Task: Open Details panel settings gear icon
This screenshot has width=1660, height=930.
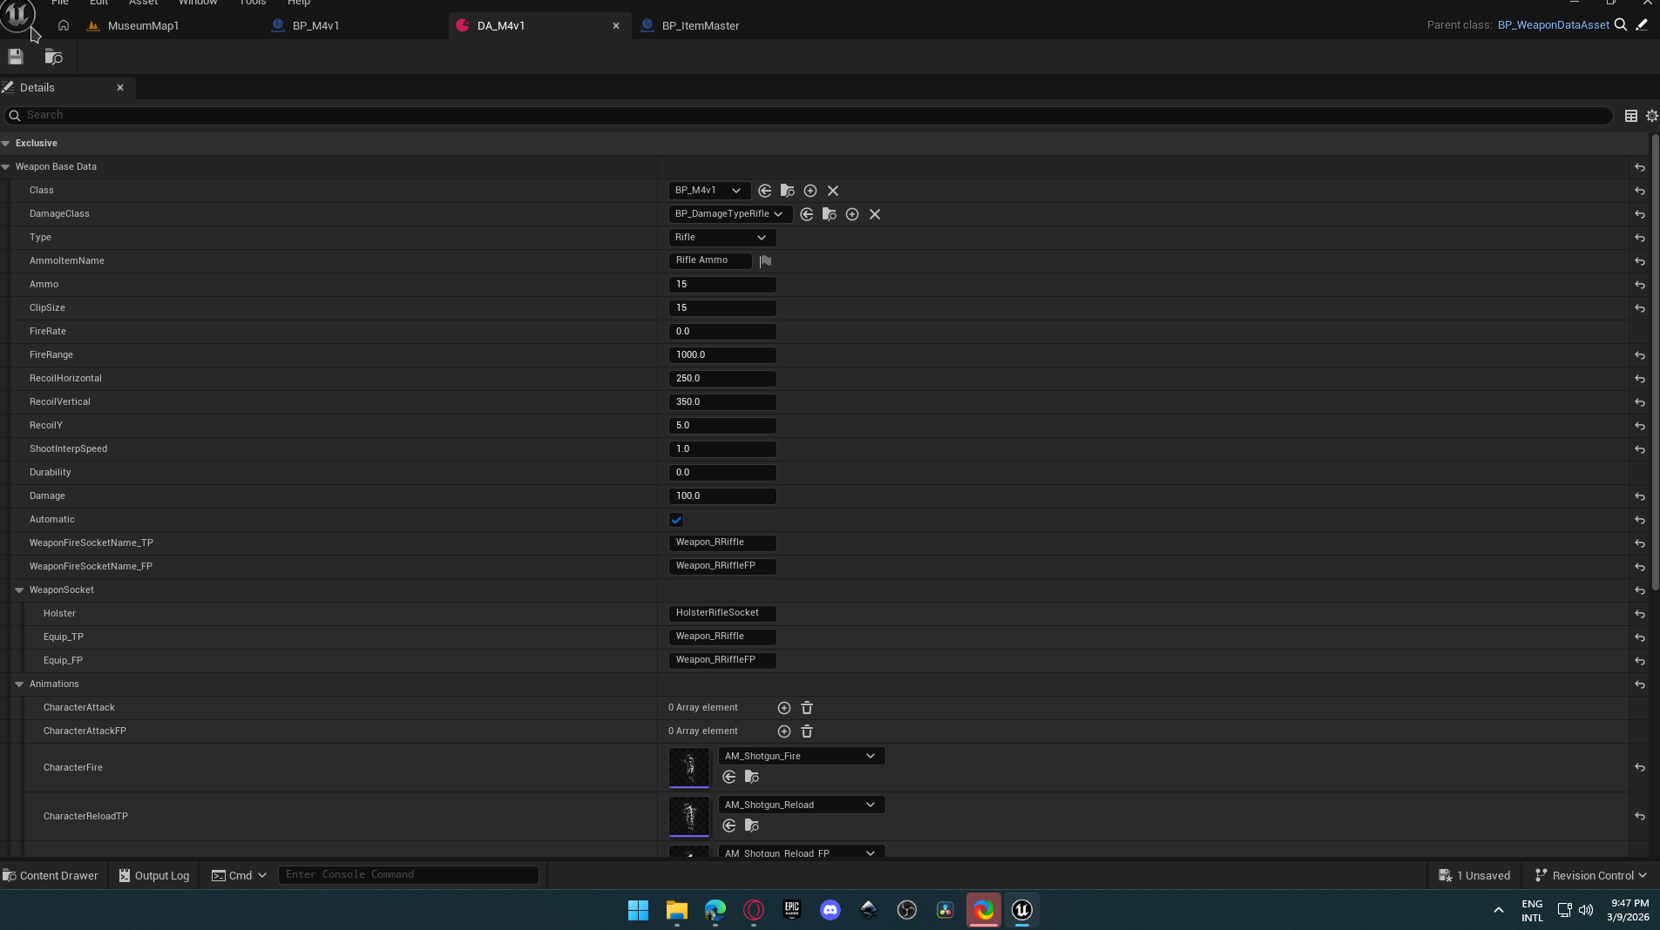Action: tap(1651, 116)
